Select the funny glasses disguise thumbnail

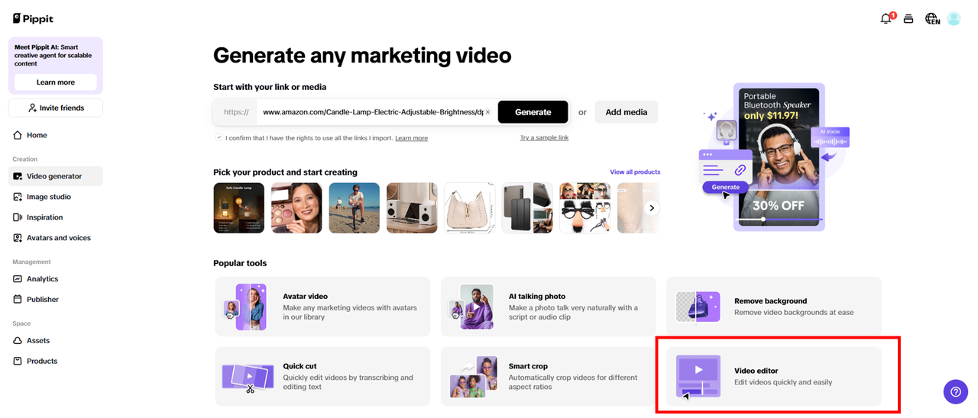pos(585,207)
